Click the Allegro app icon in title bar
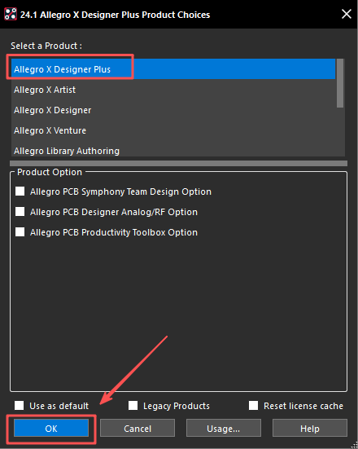This screenshot has width=358, height=449. click(11, 14)
